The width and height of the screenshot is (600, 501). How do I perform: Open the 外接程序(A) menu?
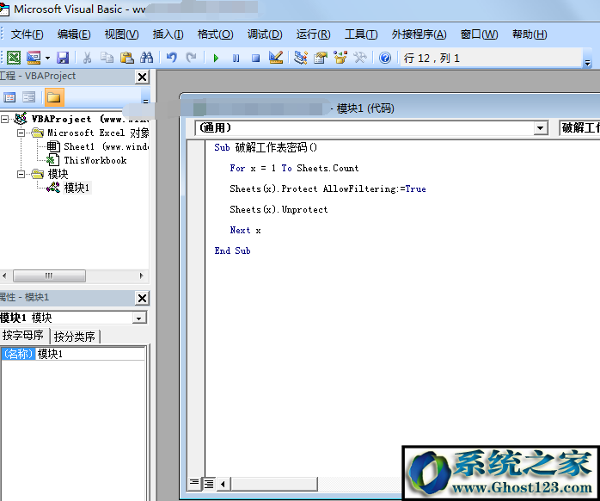(x=419, y=34)
